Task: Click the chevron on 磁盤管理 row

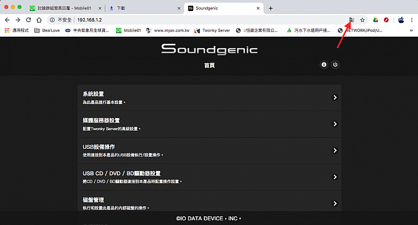Action: click(x=335, y=203)
